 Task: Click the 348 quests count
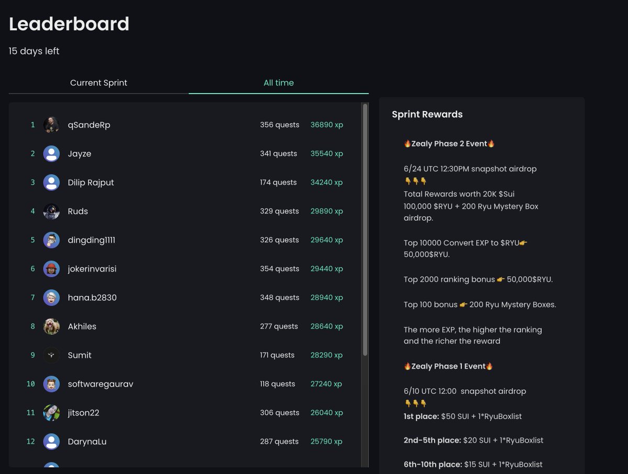point(279,298)
